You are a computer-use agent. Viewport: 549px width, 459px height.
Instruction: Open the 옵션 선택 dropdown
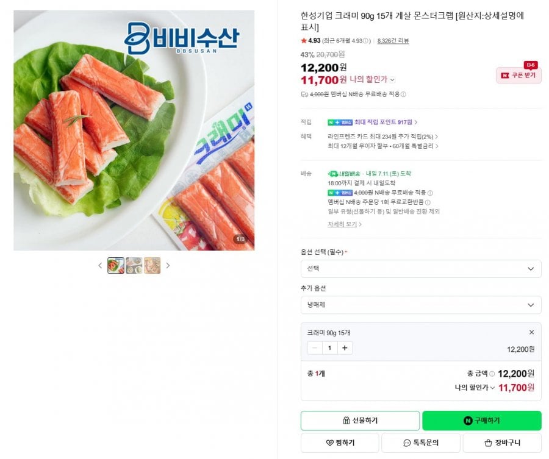coord(421,269)
